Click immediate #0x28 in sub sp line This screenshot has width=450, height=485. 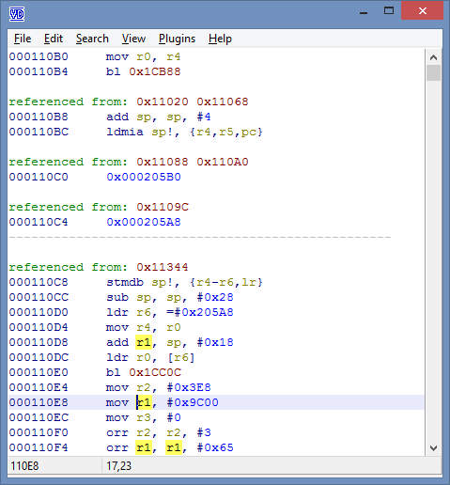pyautogui.click(x=215, y=297)
